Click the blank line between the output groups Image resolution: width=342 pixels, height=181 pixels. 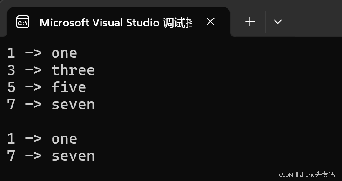coord(171,122)
